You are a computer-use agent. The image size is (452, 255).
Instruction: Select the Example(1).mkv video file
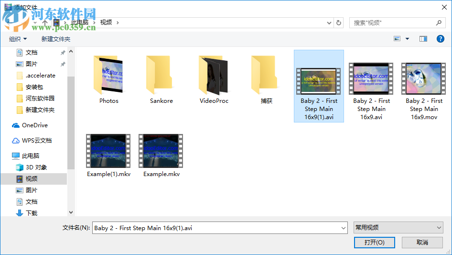pyautogui.click(x=108, y=155)
